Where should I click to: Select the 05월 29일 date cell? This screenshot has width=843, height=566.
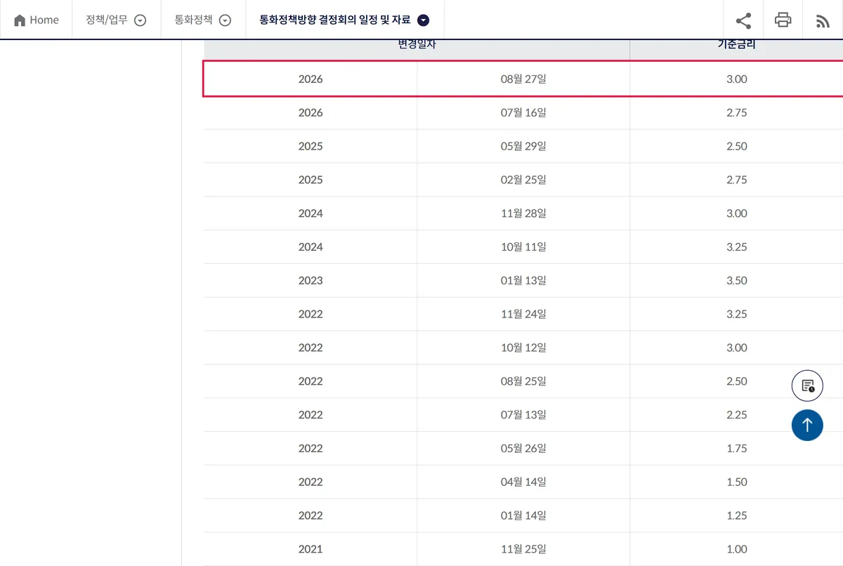[x=523, y=146]
